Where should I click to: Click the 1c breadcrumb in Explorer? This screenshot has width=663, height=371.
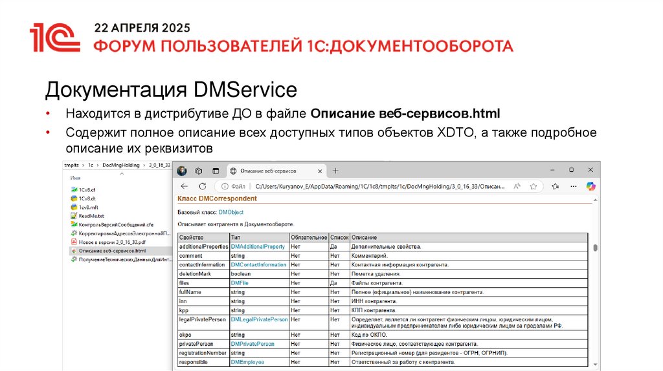pyautogui.click(x=91, y=165)
